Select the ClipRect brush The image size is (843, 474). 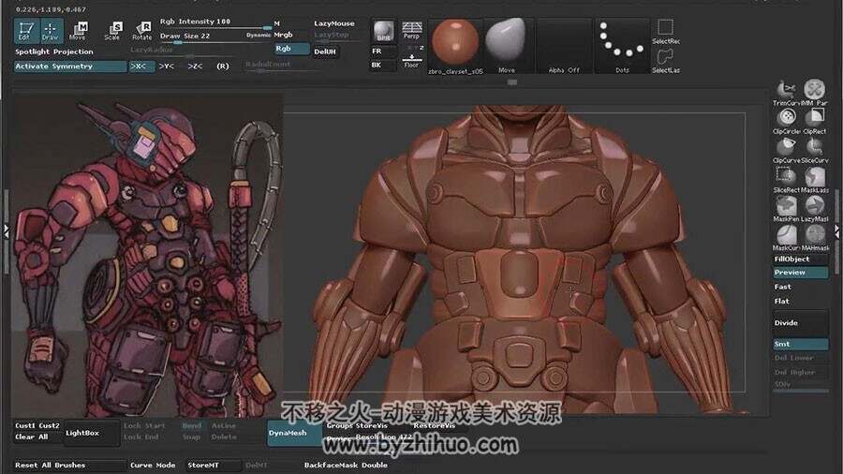pos(815,121)
